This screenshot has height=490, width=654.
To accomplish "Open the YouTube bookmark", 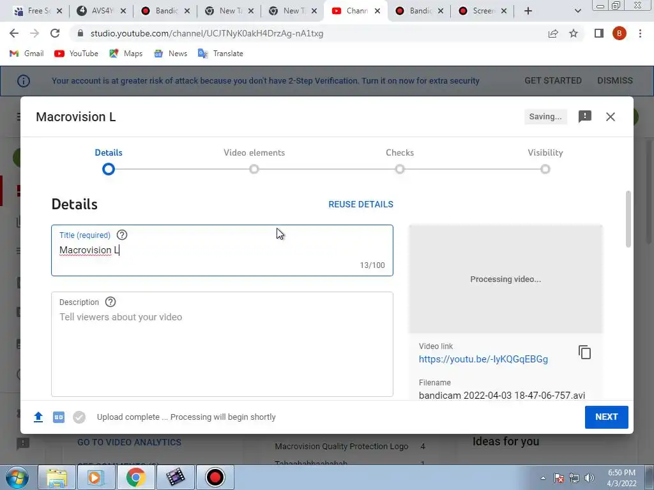I will [77, 54].
